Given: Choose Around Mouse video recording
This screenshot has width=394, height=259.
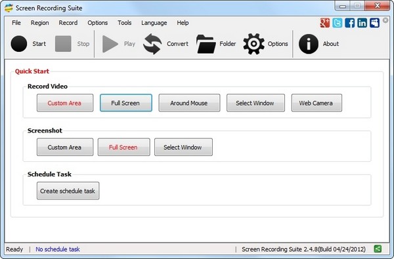Looking at the screenshot, I should 189,103.
